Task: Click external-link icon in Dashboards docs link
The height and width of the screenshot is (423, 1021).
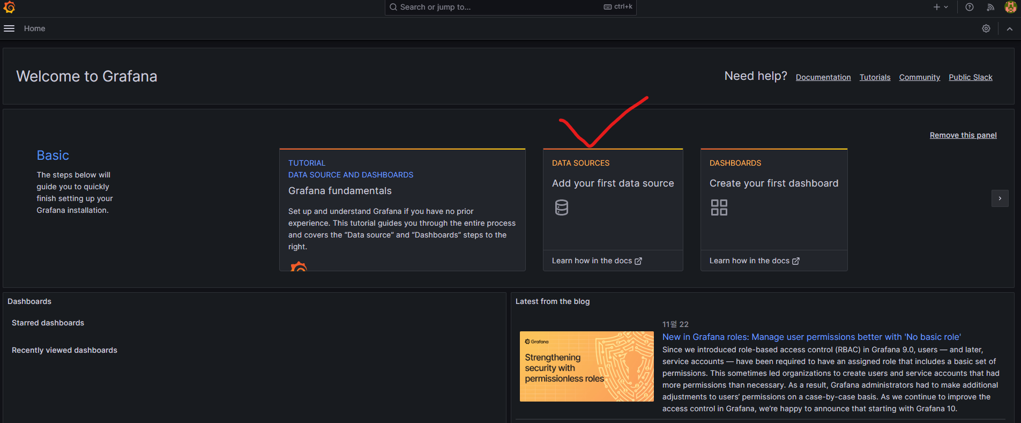Action: (796, 261)
